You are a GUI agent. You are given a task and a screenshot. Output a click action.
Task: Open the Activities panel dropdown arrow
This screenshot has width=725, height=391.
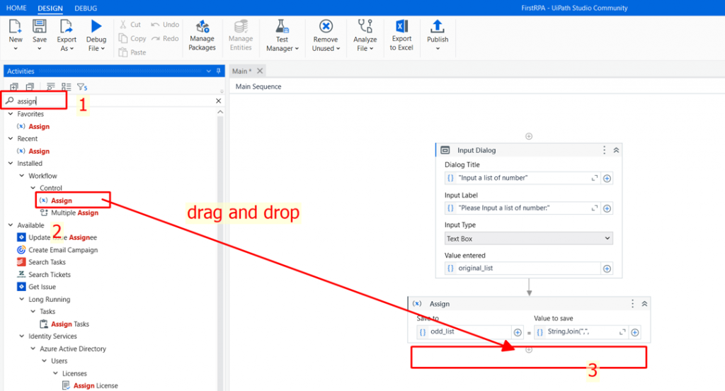pyautogui.click(x=209, y=71)
